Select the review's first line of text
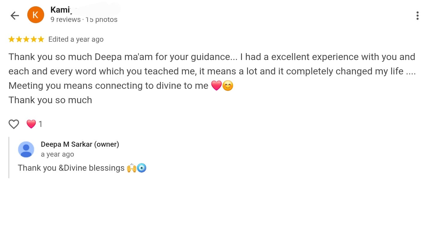This screenshot has height=228, width=432. (212, 57)
